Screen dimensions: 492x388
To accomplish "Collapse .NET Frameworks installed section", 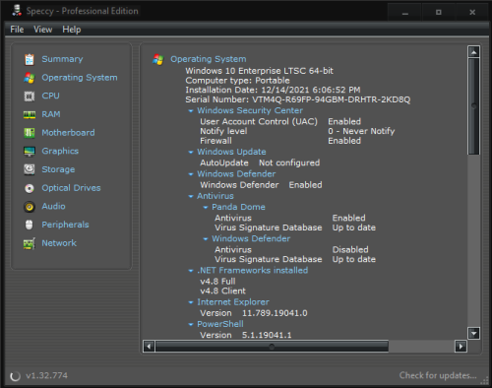I will [x=191, y=271].
